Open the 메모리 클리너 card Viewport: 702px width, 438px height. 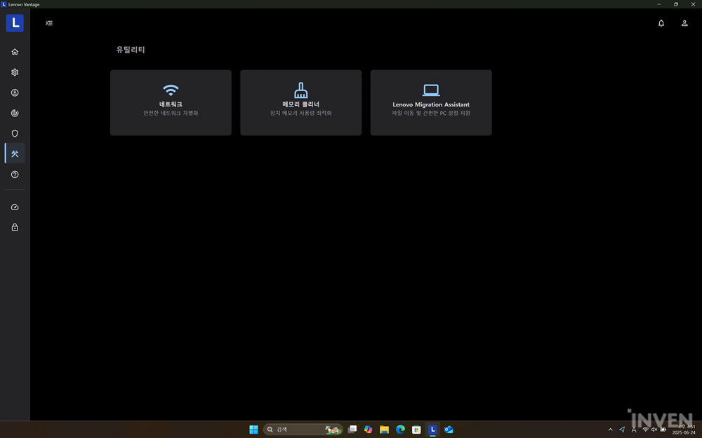point(301,102)
